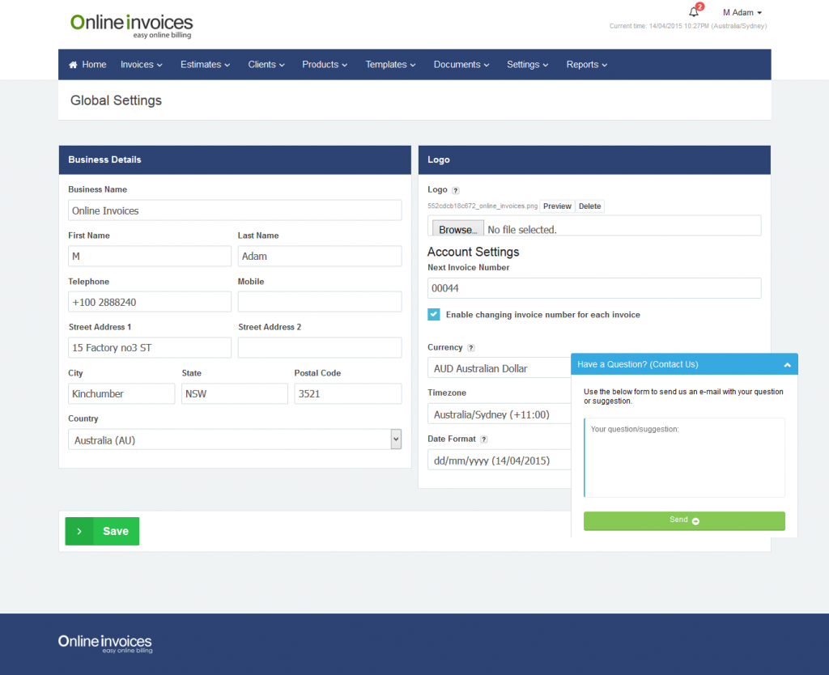Open the Timezone dropdown
This screenshot has height=675, width=829.
click(499, 414)
